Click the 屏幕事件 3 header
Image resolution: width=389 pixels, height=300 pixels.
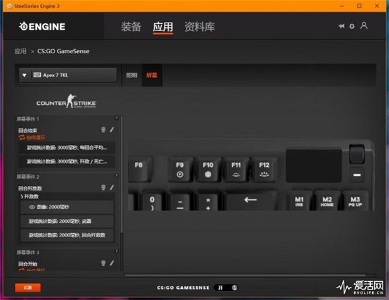(x=28, y=253)
